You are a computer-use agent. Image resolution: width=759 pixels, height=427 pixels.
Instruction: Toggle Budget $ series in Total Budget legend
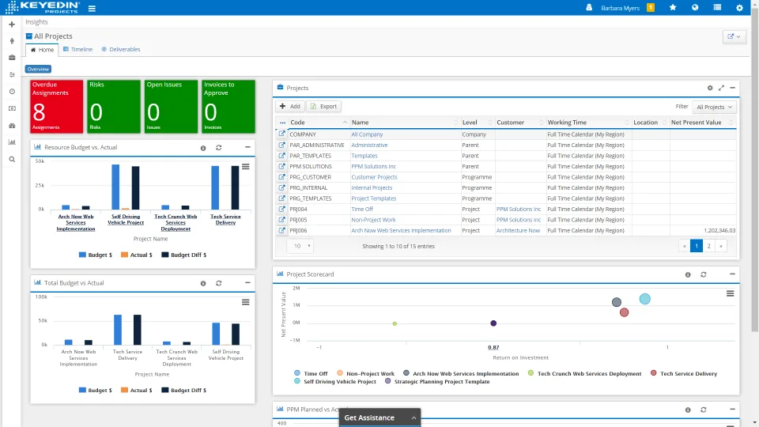coord(96,390)
